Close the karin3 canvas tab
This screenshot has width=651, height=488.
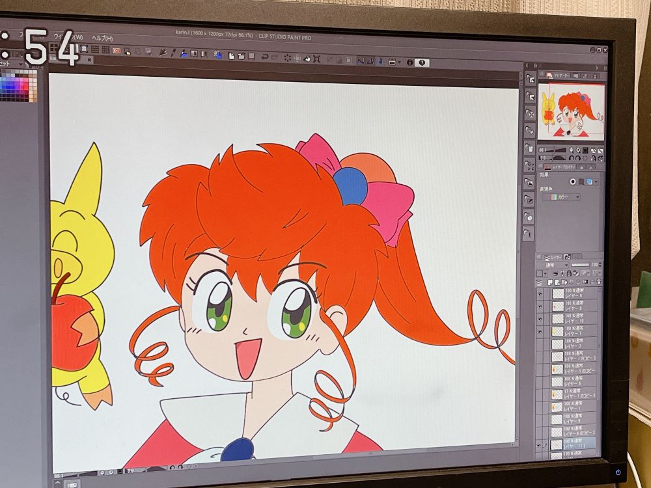point(89,60)
